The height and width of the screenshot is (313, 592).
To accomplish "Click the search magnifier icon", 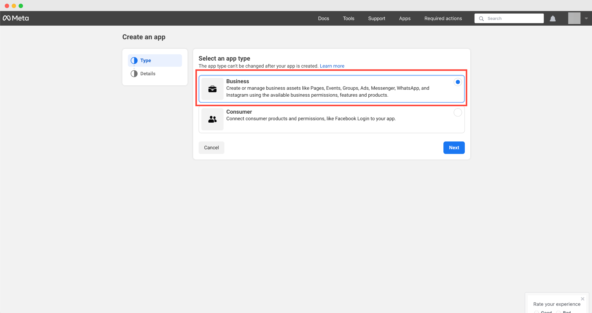I will pyautogui.click(x=481, y=18).
